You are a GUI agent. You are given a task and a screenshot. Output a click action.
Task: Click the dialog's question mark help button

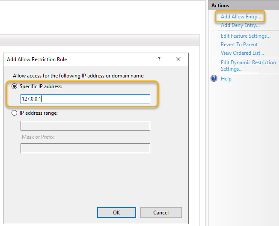click(x=159, y=59)
